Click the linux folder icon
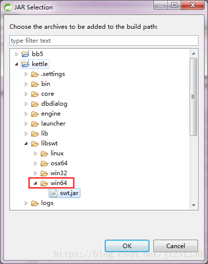 click(x=44, y=153)
